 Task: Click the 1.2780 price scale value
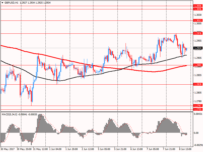[x=198, y=101]
